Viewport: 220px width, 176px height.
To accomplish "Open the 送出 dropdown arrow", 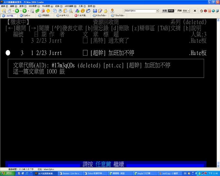I will click(x=189, y=11).
